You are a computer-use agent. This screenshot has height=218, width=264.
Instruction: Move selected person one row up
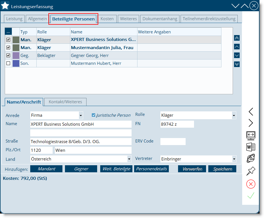click(x=237, y=47)
